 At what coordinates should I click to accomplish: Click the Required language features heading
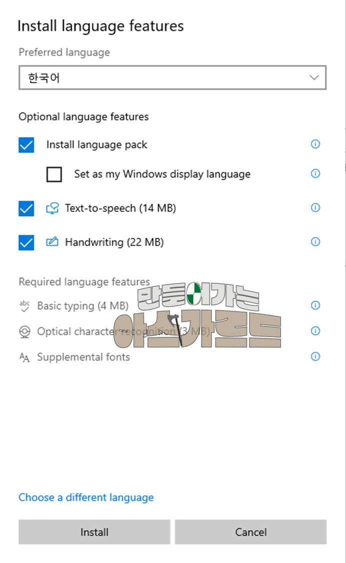point(84,282)
